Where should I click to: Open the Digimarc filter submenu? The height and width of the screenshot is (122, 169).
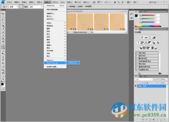click(55, 60)
